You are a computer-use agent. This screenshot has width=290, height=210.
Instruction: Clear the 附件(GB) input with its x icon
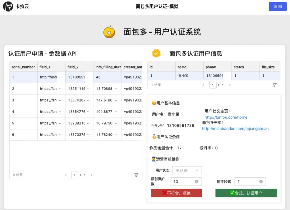261,181
